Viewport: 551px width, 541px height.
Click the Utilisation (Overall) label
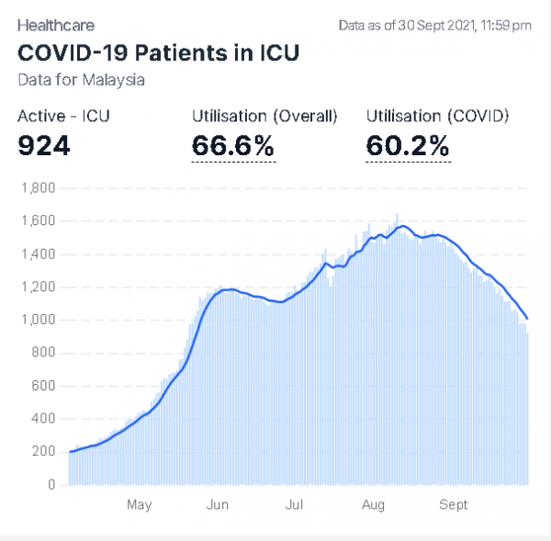[x=264, y=117]
